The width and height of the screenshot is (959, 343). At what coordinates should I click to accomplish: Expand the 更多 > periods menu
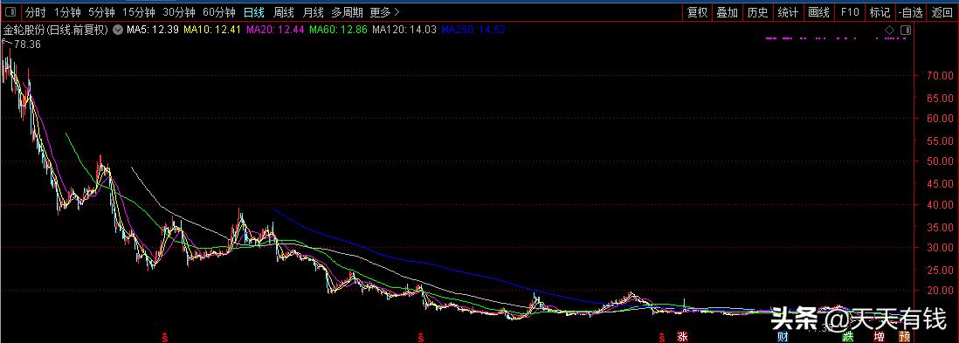coord(384,12)
